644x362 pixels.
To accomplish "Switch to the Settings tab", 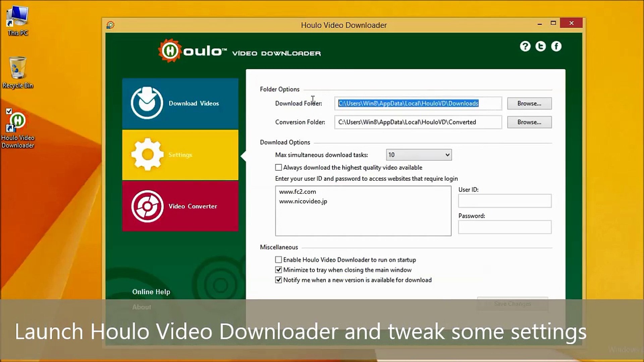I will click(180, 155).
